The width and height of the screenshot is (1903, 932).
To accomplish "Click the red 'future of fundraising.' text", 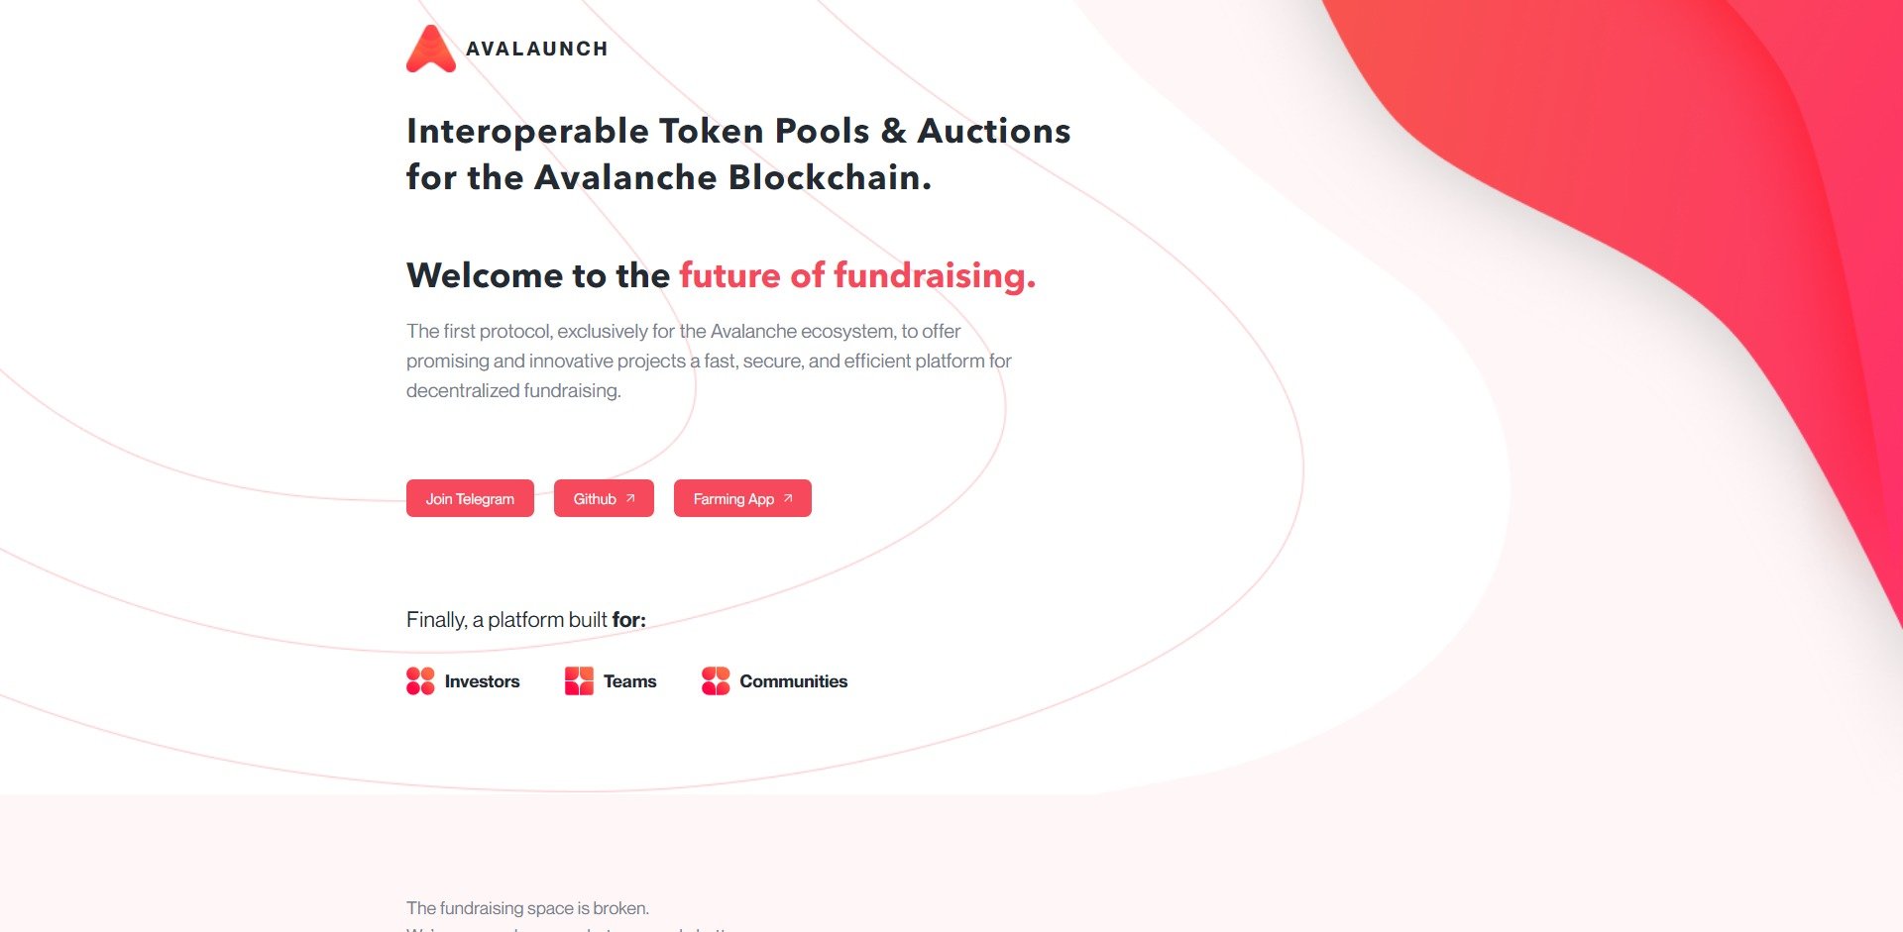I will coord(857,275).
